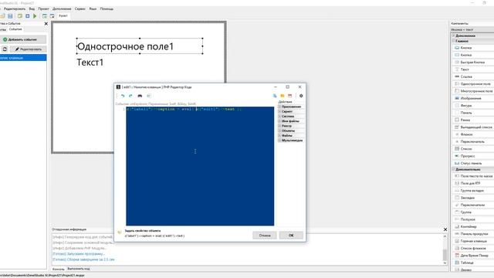This screenshot has width=494, height=278.
Task: Click the debug log vertical scrollbar
Action: [x=445, y=249]
